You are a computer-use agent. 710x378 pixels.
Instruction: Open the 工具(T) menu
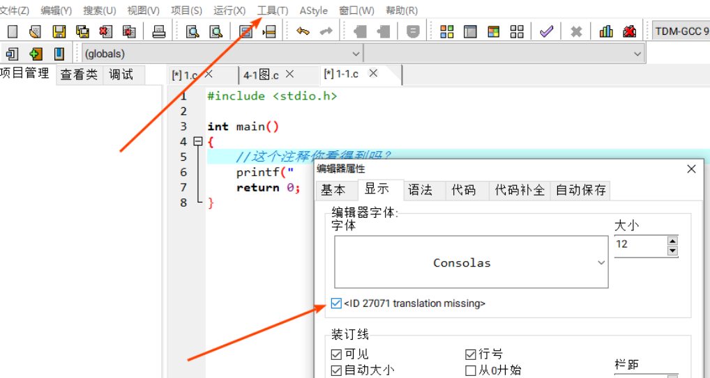(273, 10)
